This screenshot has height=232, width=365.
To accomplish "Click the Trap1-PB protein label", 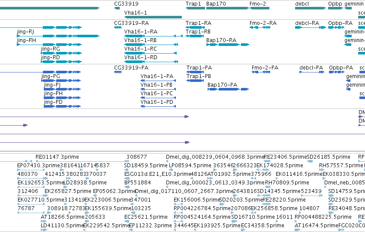I will coord(199,76).
